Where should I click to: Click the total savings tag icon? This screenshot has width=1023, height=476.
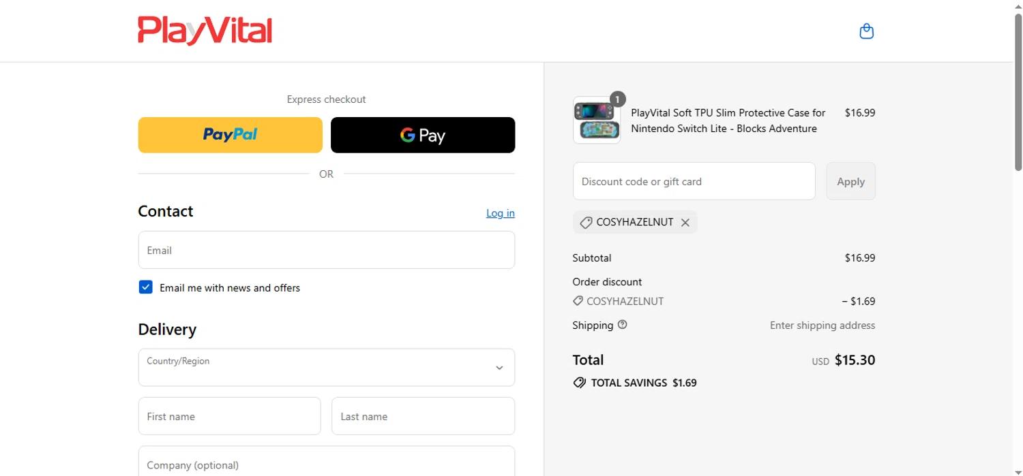coord(579,383)
